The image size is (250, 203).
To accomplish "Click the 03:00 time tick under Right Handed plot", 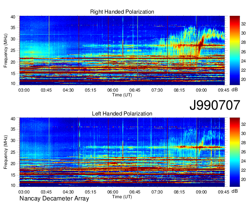I will (24, 90).
